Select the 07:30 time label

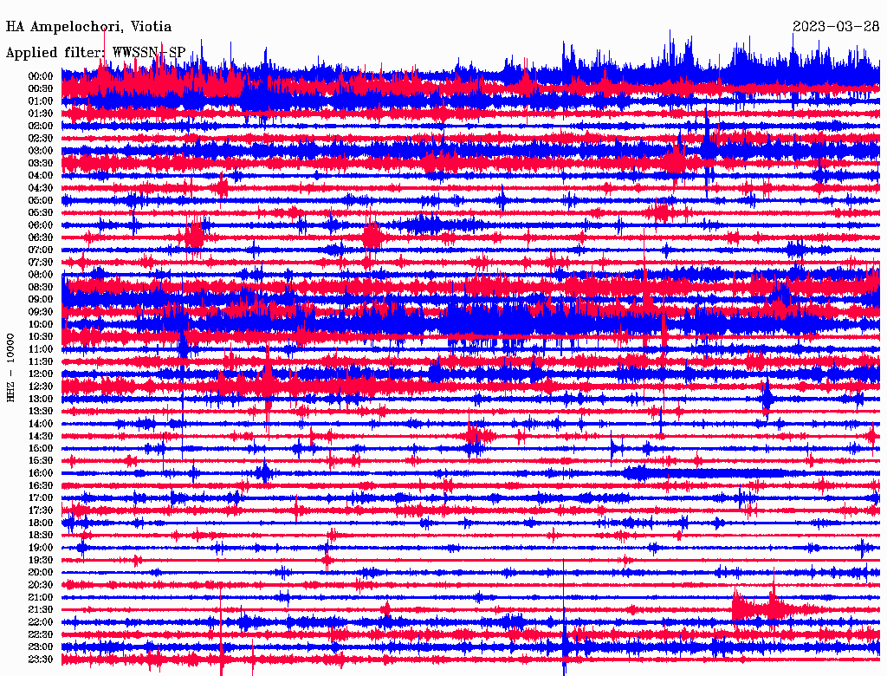(41, 263)
